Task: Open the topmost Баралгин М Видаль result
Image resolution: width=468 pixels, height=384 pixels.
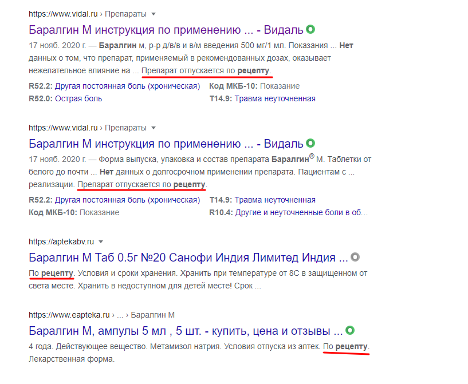Action: pos(165,30)
